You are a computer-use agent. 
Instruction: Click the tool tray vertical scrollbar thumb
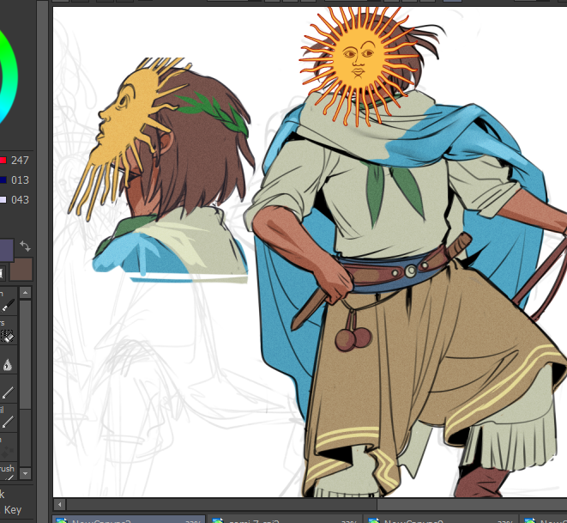point(26,355)
